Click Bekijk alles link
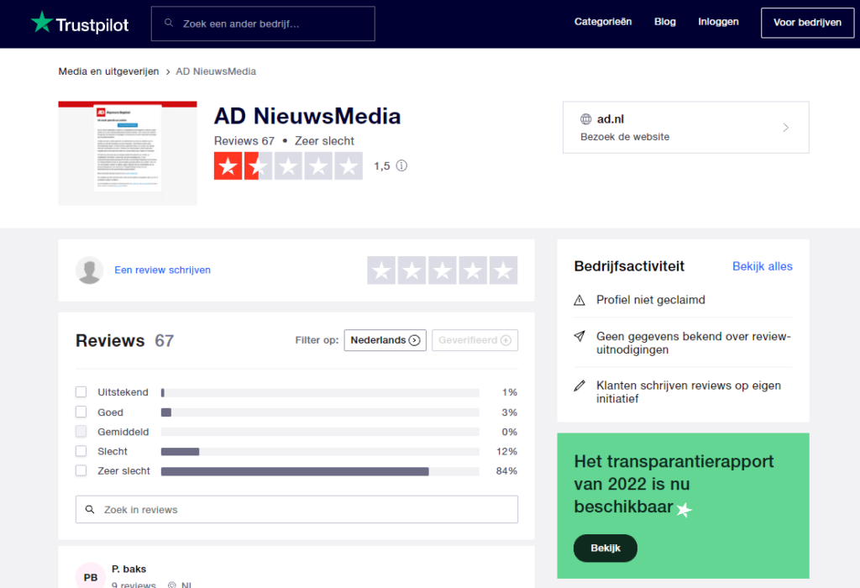Screen dimensions: 860x588 point(763,266)
